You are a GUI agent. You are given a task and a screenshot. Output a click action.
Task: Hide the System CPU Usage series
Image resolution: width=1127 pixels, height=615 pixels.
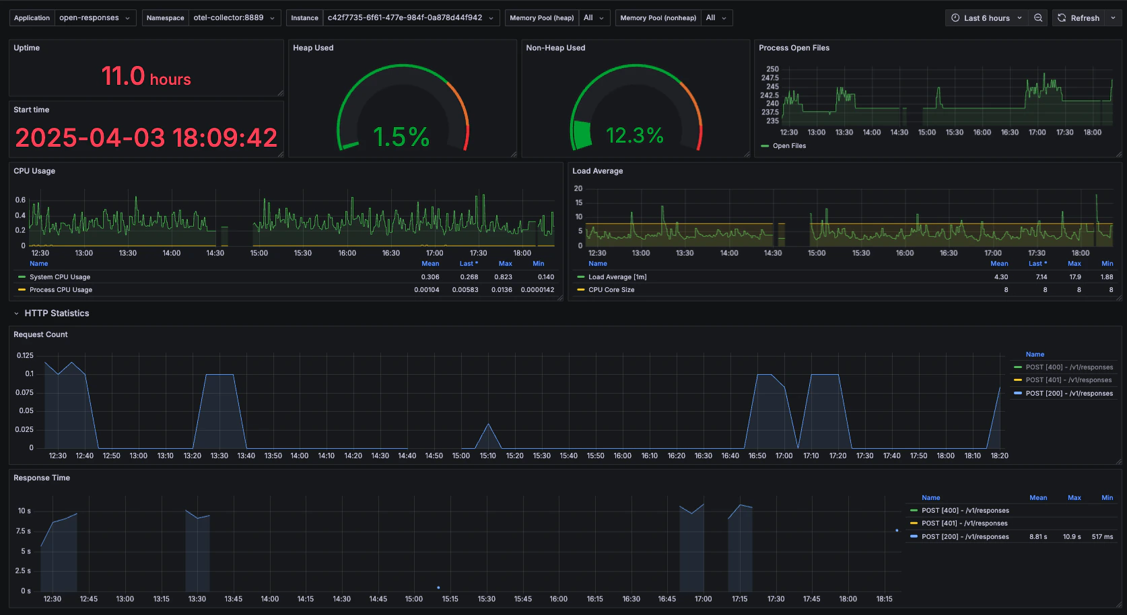point(59,277)
